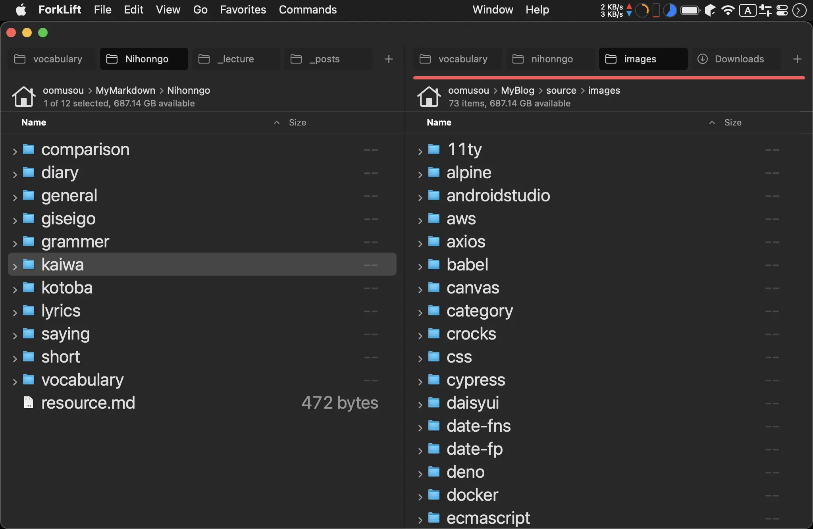Viewport: 813px width, 529px height.
Task: Click the battery status icon
Action: pos(690,10)
